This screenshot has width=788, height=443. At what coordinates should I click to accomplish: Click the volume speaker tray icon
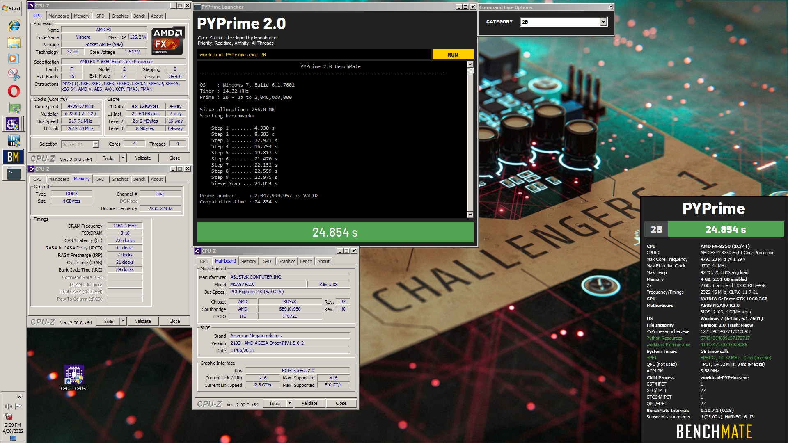[8, 406]
